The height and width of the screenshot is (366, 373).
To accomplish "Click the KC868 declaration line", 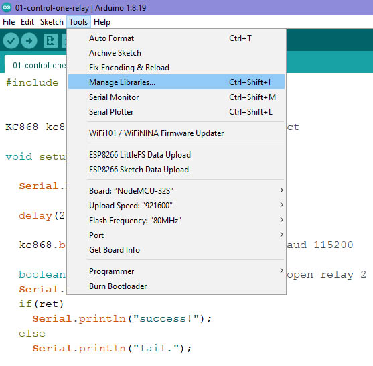I will click(x=35, y=127).
